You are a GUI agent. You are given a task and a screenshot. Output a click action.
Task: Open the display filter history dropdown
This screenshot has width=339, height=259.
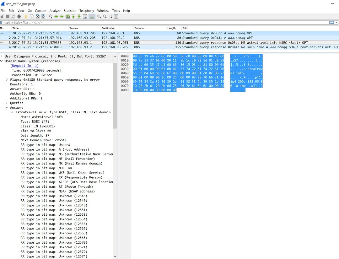tap(336, 23)
